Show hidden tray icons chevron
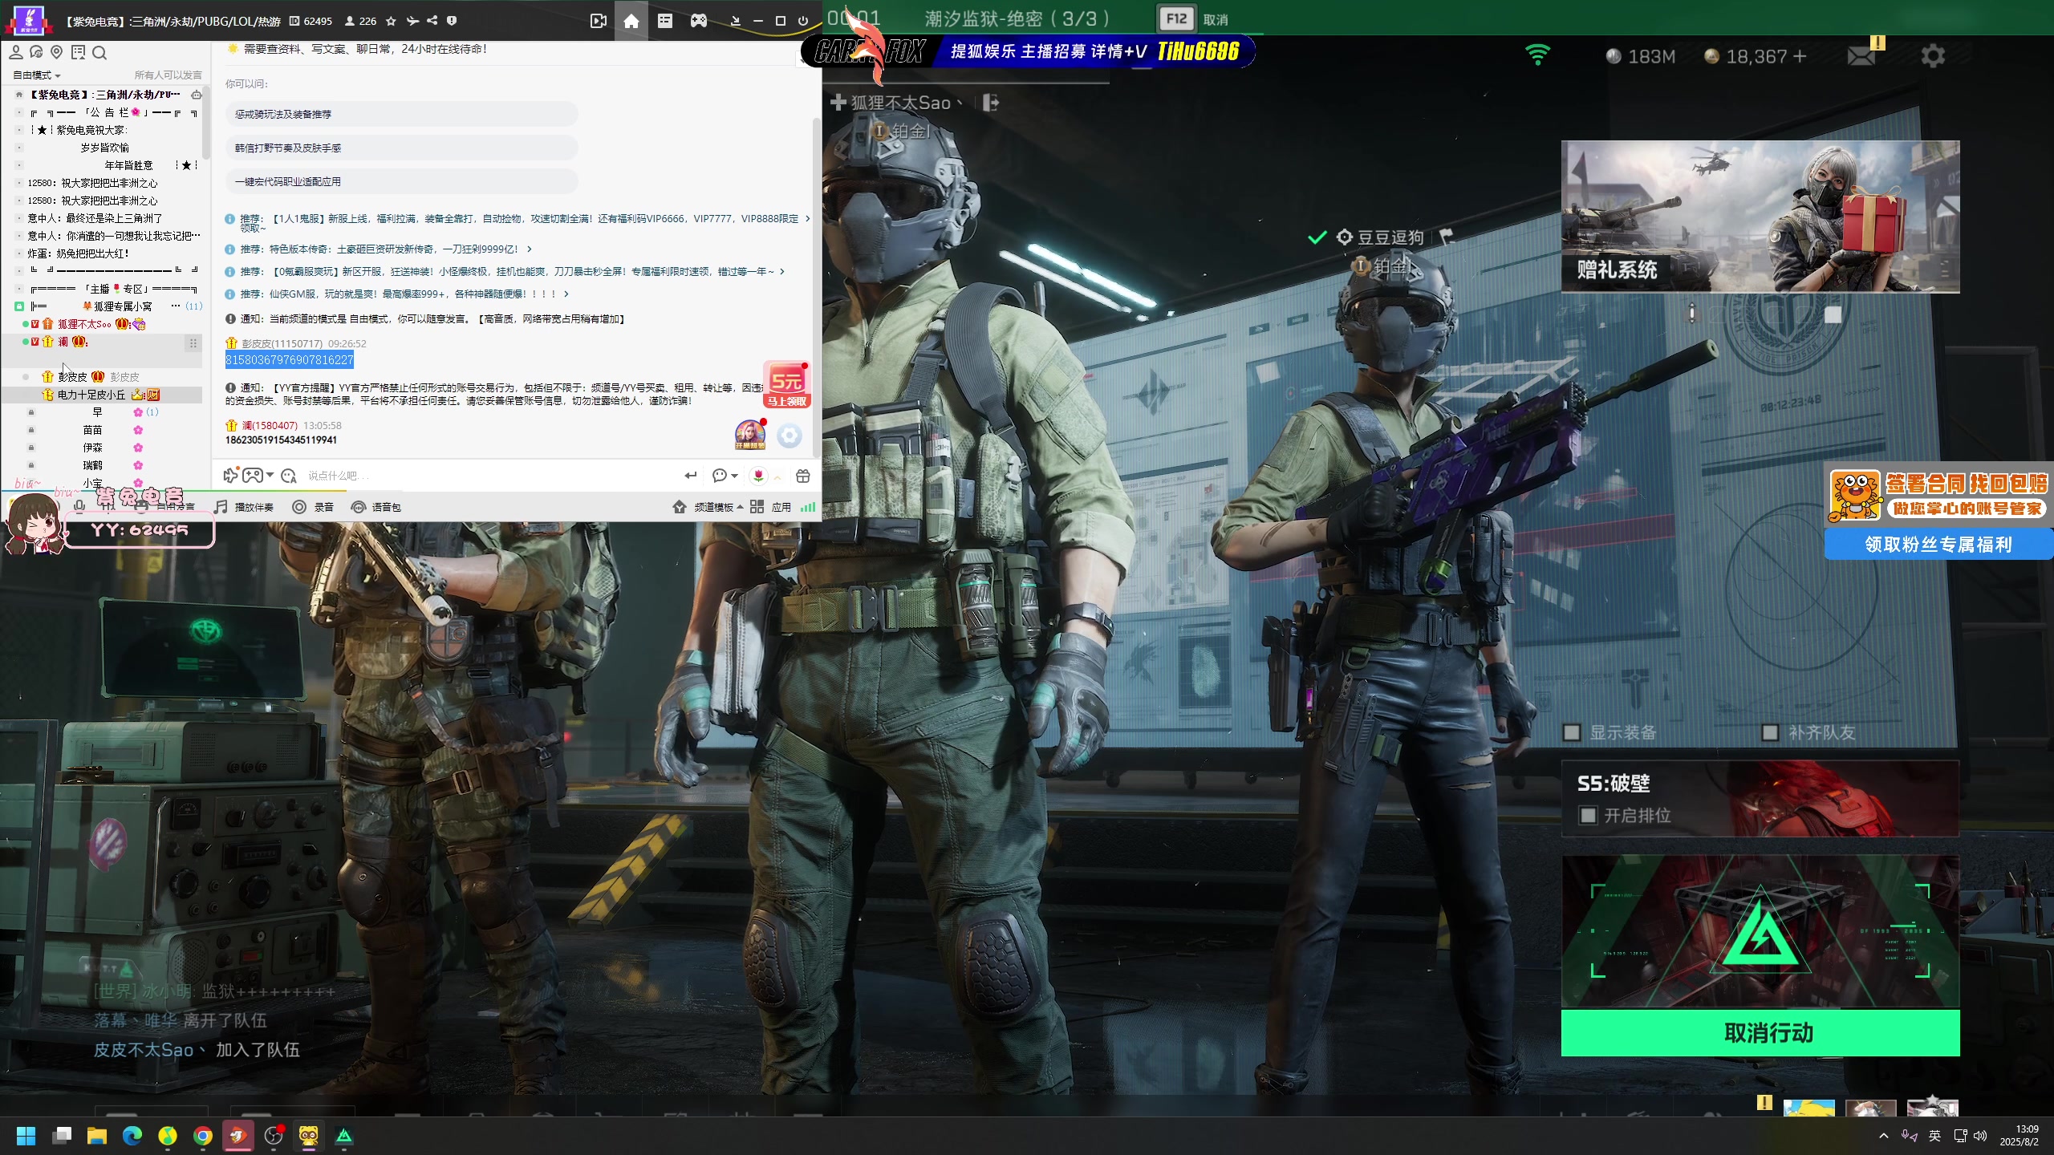This screenshot has height=1155, width=2054. pos(1883,1136)
